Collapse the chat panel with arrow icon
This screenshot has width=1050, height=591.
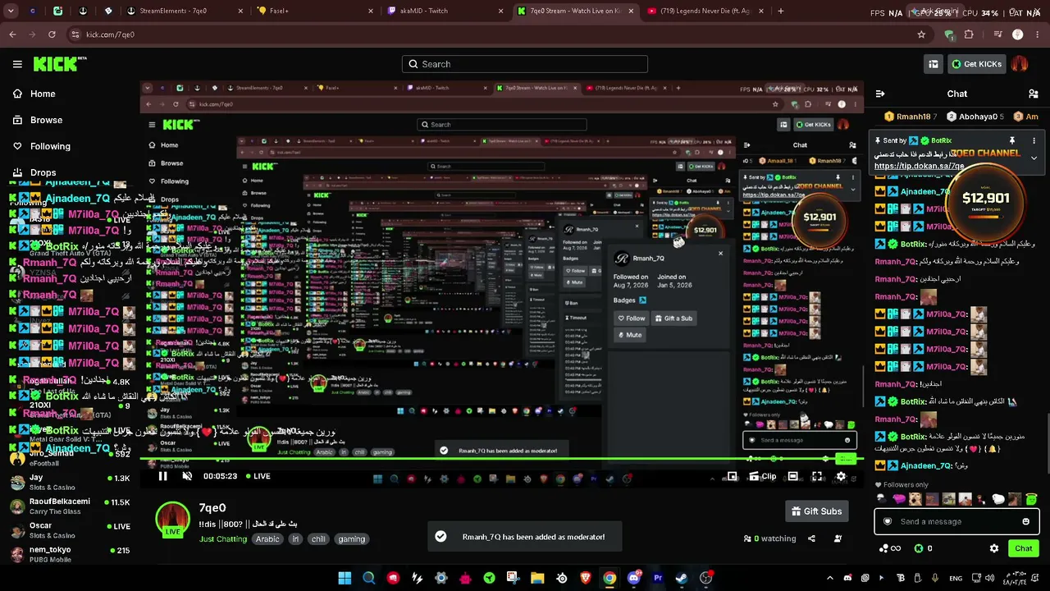coord(880,94)
